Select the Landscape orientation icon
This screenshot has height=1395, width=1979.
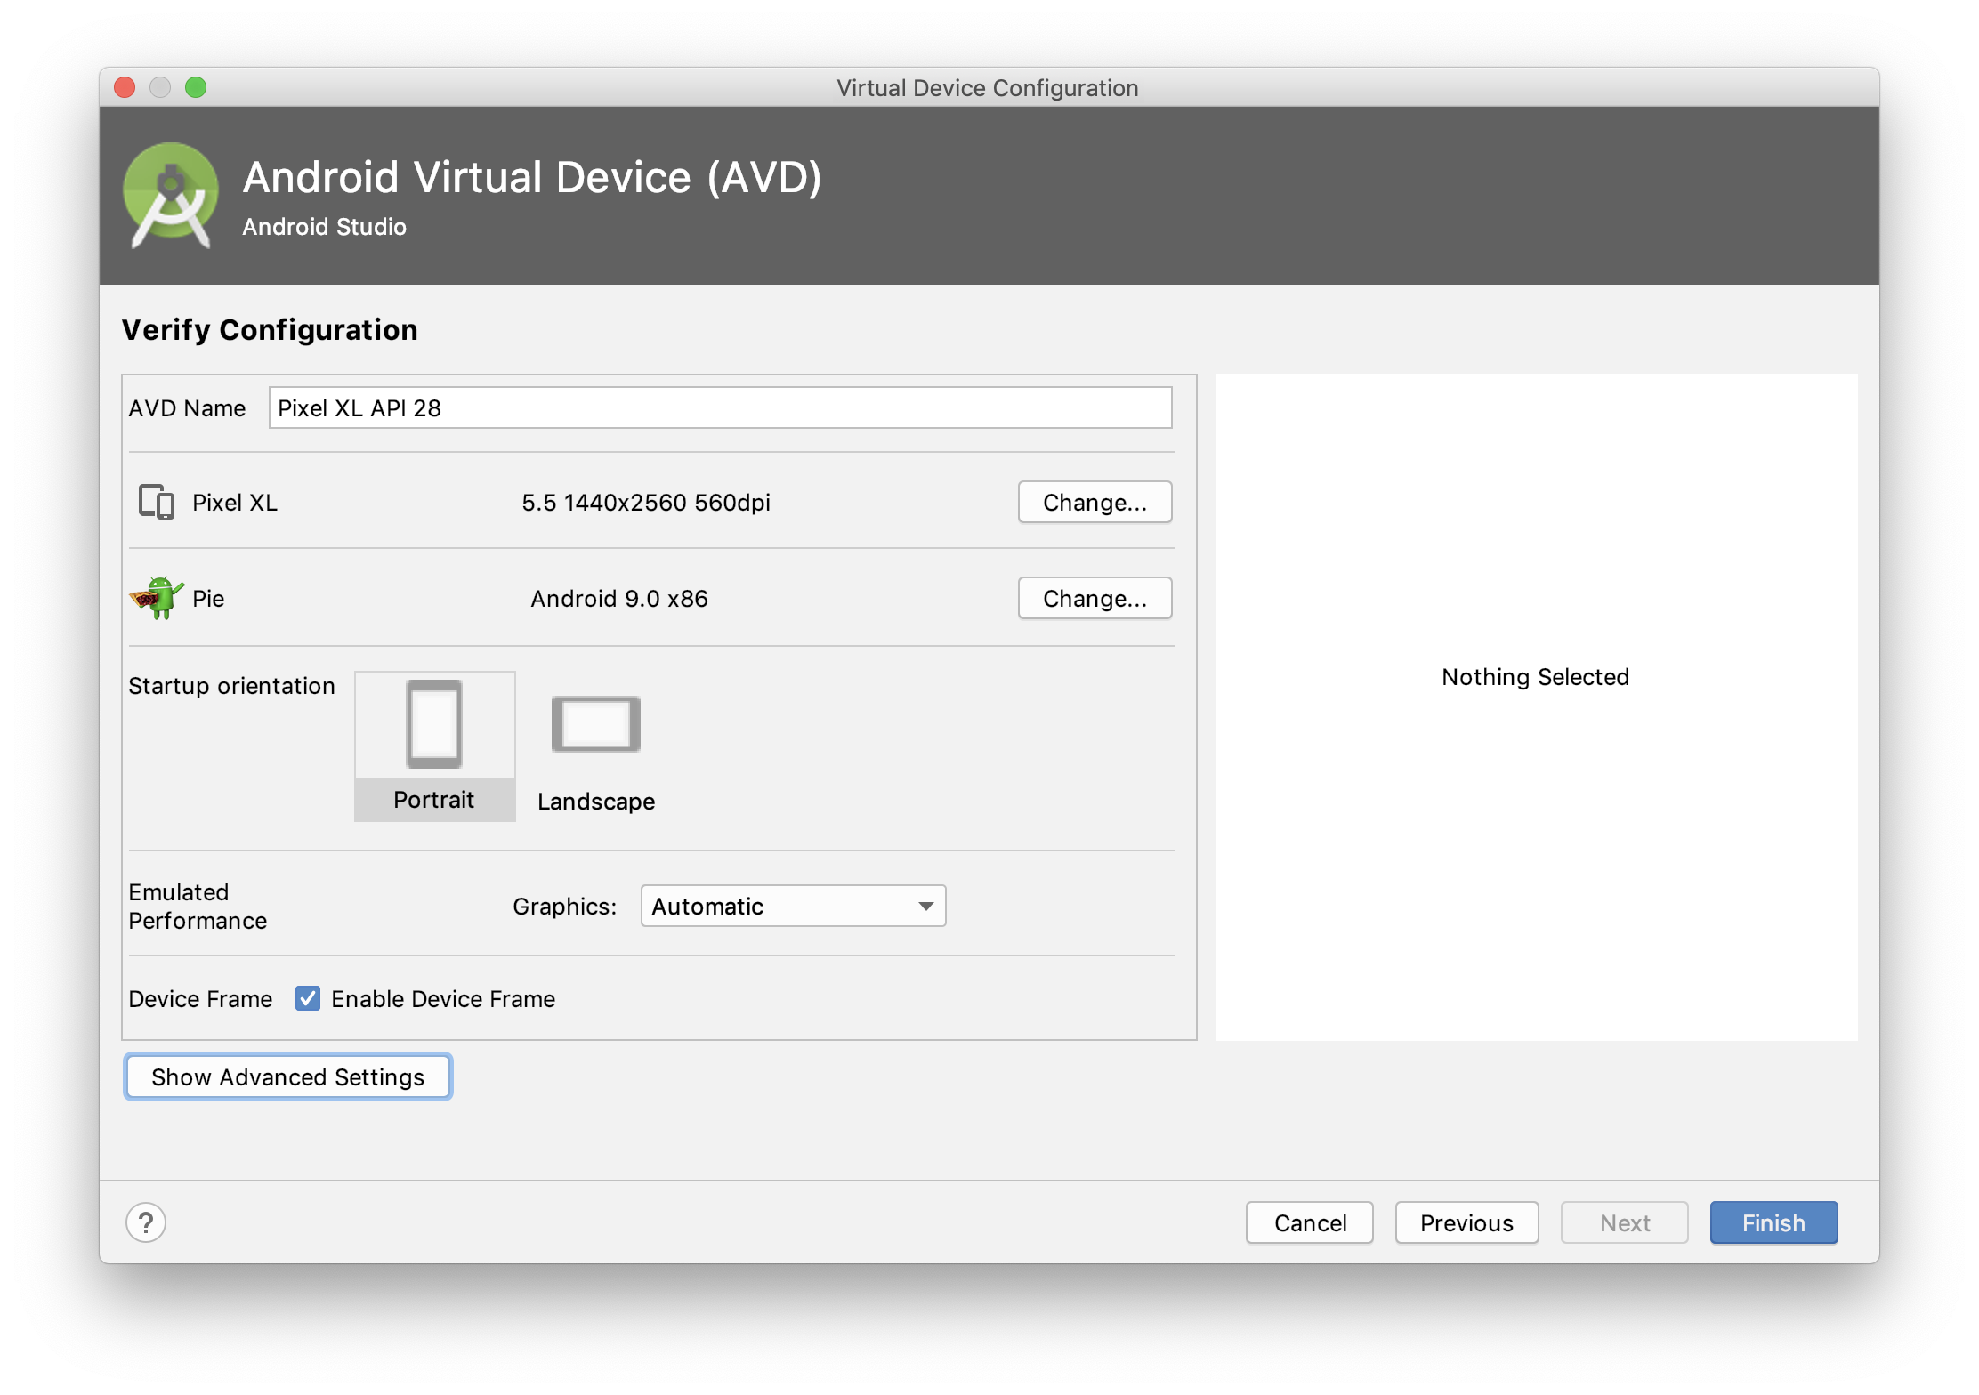(596, 724)
